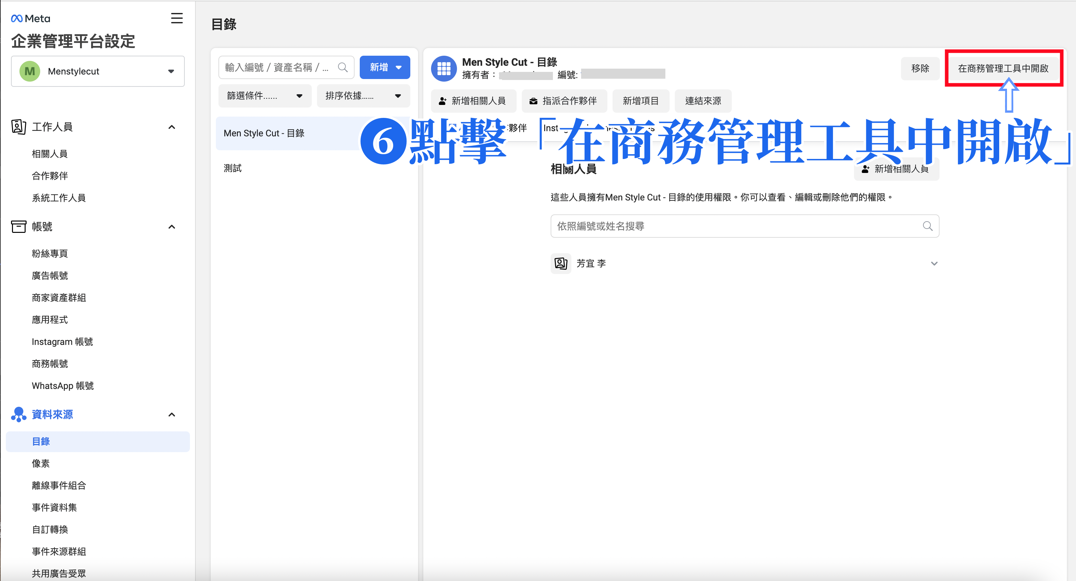The image size is (1076, 581).
Task: Open 事件來源群組 in the sidebar
Action: pos(59,551)
